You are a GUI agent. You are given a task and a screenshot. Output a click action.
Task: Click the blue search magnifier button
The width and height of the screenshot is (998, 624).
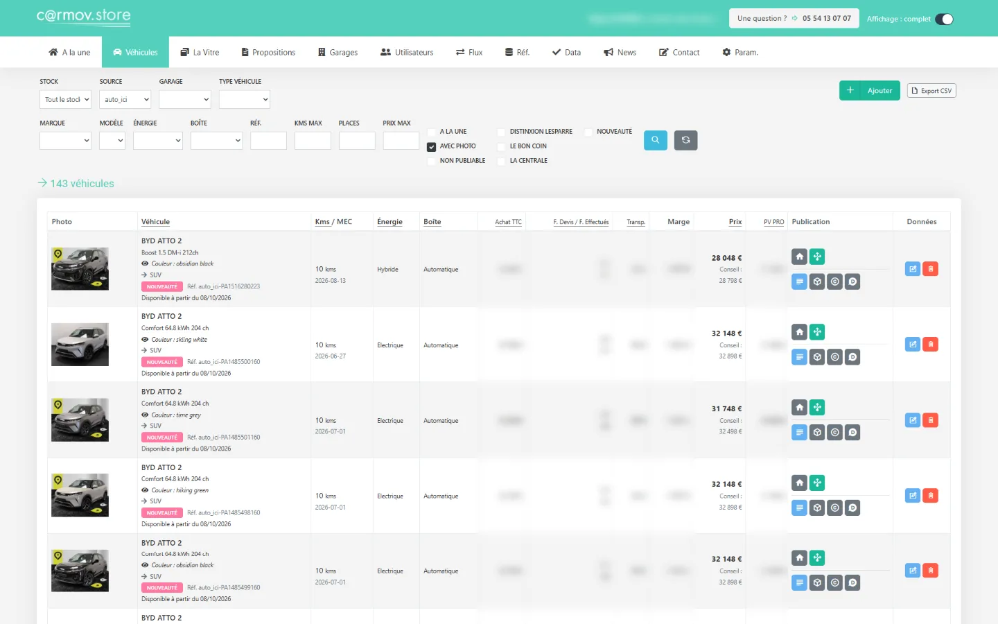655,140
